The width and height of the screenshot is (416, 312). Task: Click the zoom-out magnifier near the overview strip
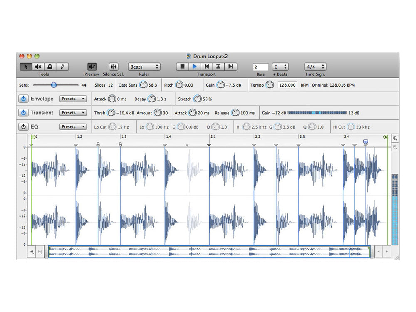pyautogui.click(x=40, y=251)
